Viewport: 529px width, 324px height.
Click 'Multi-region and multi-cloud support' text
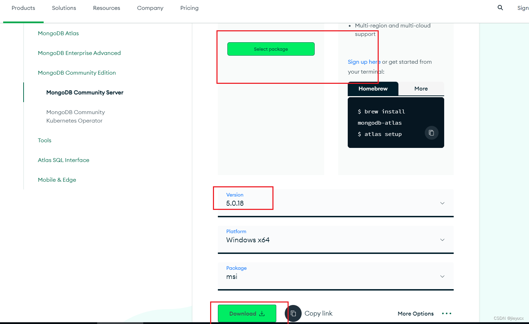[x=392, y=30]
